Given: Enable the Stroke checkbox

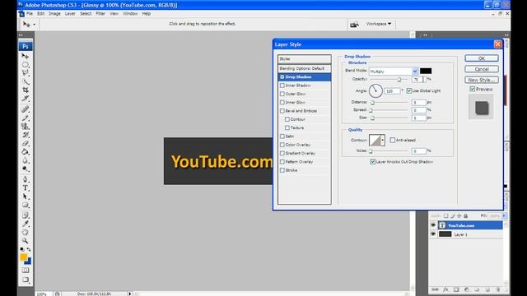Looking at the screenshot, I should (282, 170).
